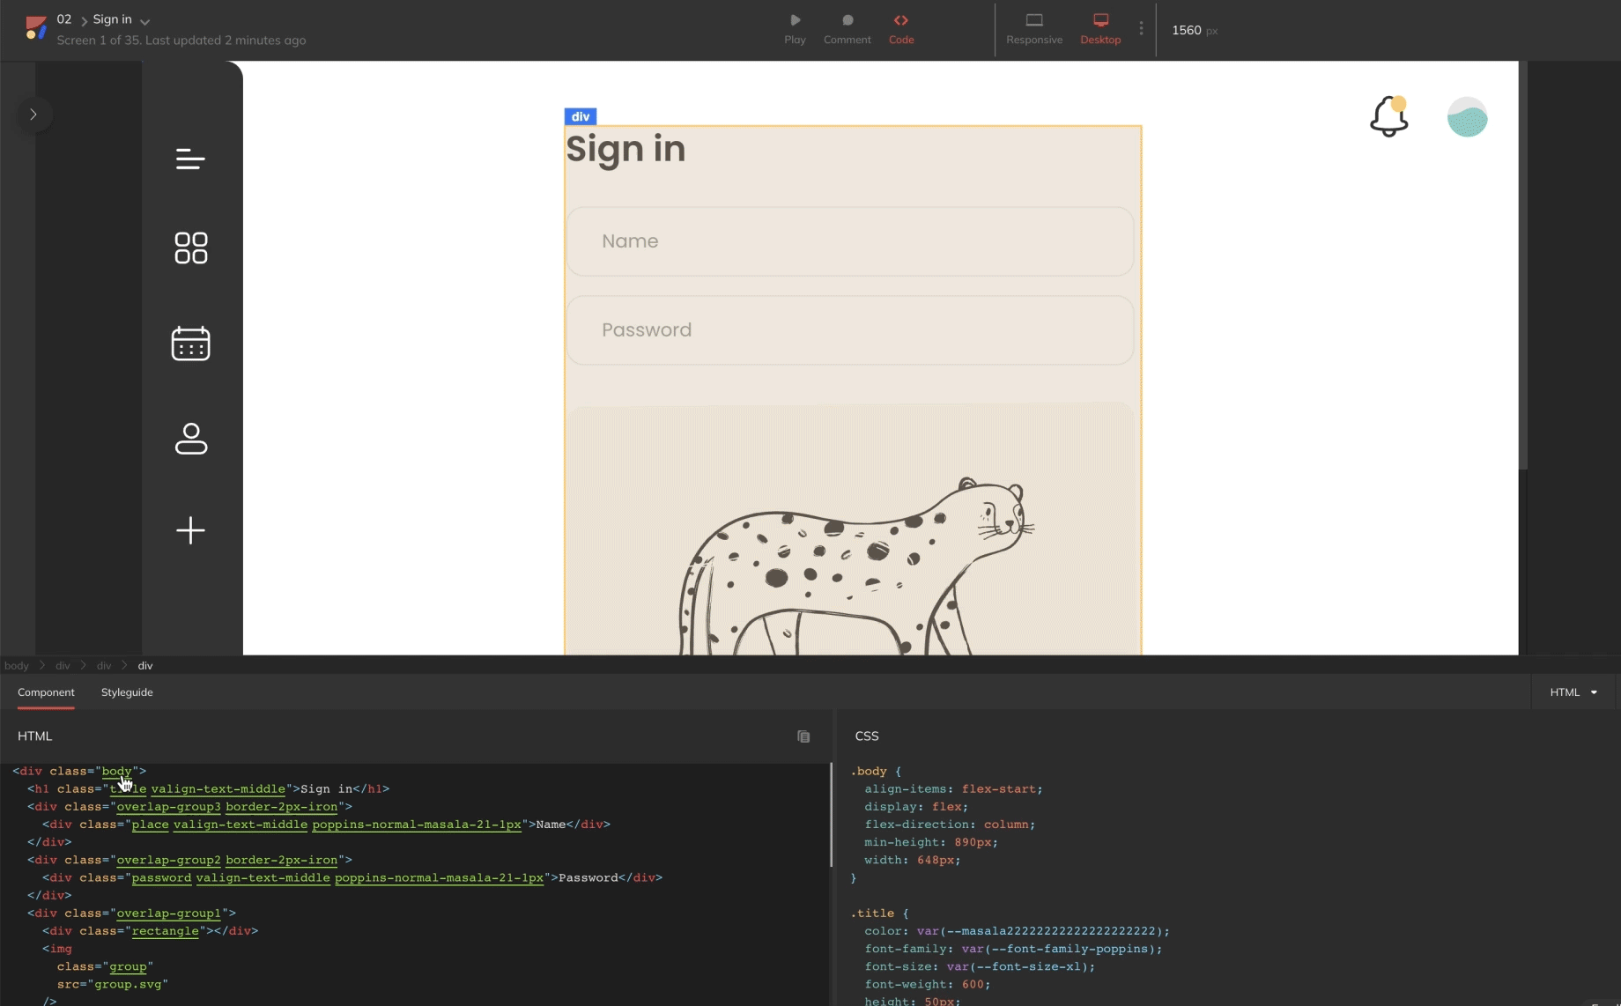The image size is (1621, 1006).
Task: Toggle the Code view button
Action: [x=900, y=28]
